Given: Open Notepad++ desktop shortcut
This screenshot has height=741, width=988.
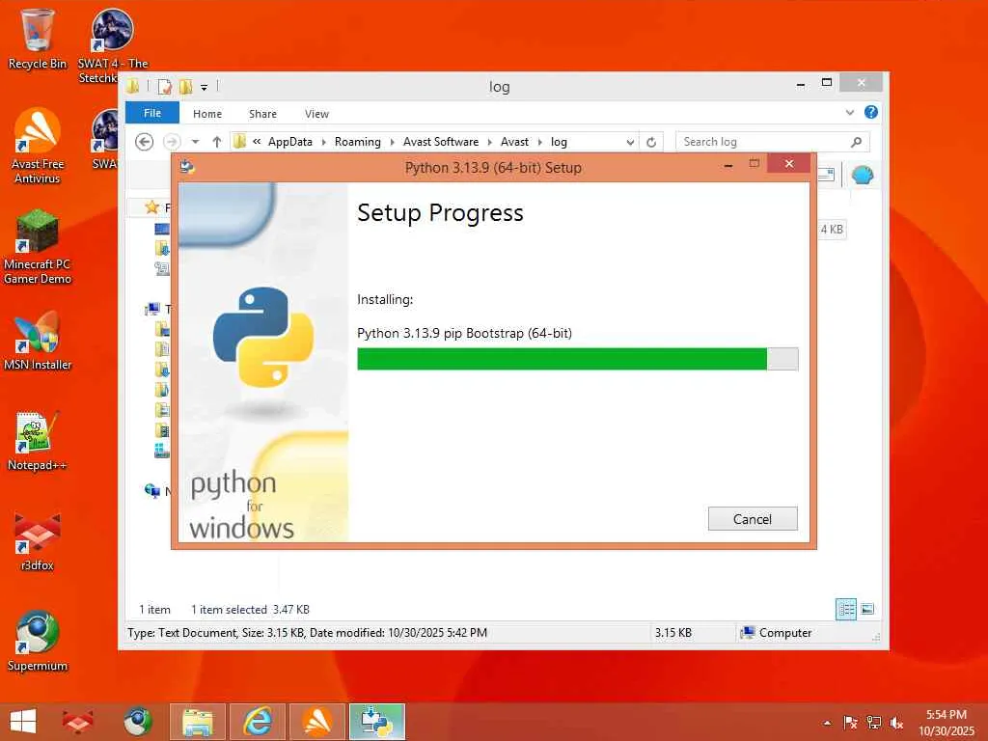Looking at the screenshot, I should click(x=38, y=441).
